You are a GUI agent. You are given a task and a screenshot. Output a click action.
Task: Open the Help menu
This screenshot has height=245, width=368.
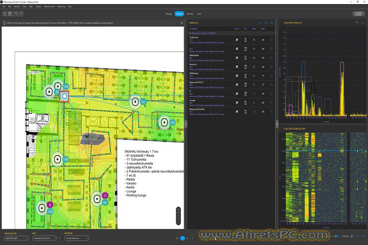[x=70, y=7]
